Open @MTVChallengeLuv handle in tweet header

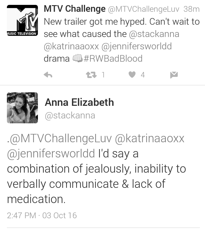pyautogui.click(x=144, y=9)
